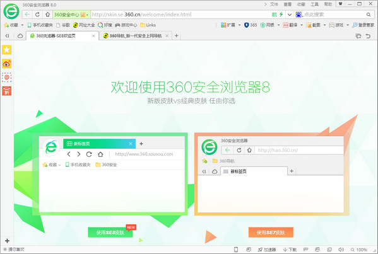This screenshot has height=254, width=378.
Task: Open the mail sidebar icon
Action: pyautogui.click(x=7, y=78)
